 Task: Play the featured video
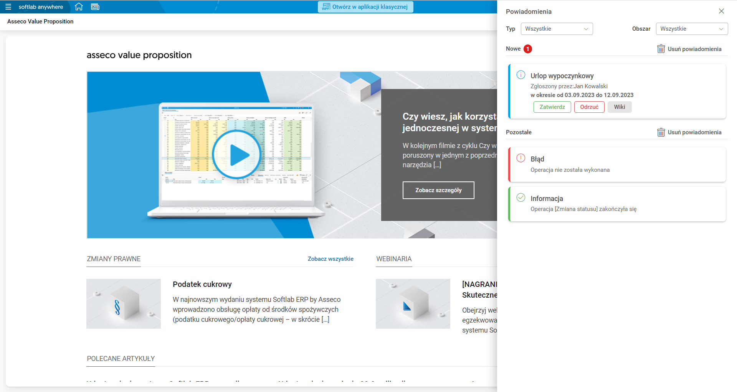coord(237,155)
